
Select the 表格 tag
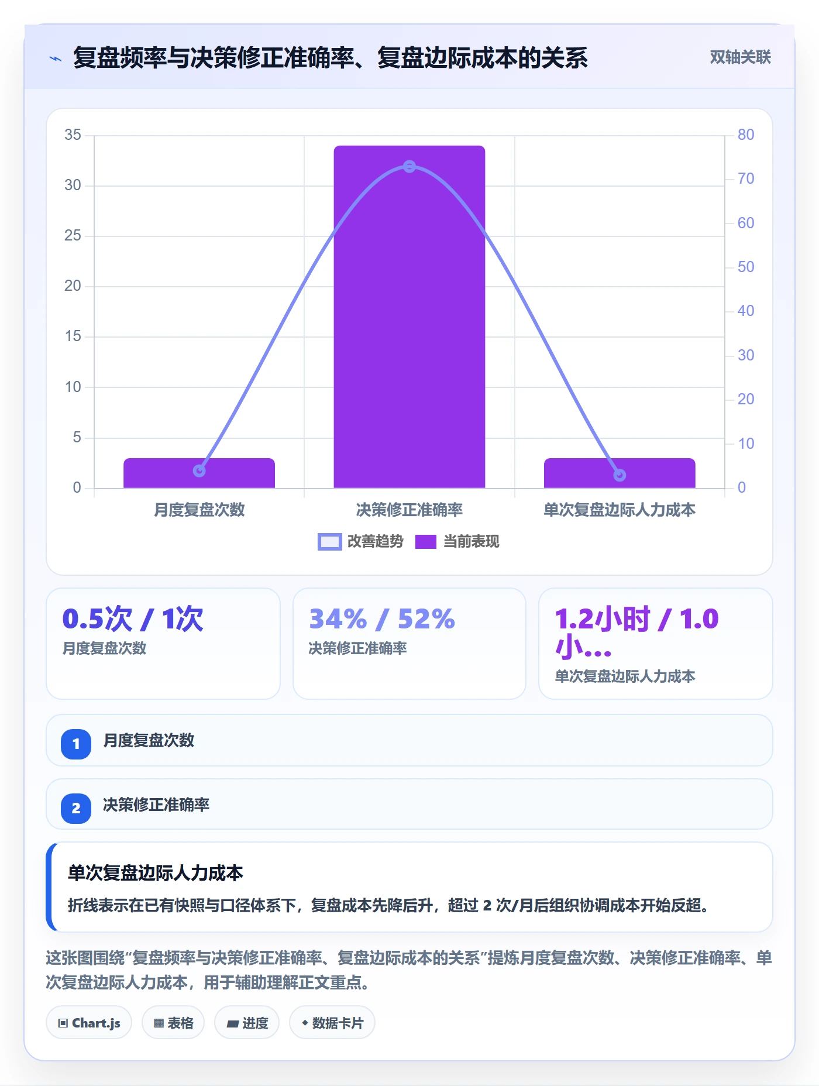pyautogui.click(x=173, y=1023)
